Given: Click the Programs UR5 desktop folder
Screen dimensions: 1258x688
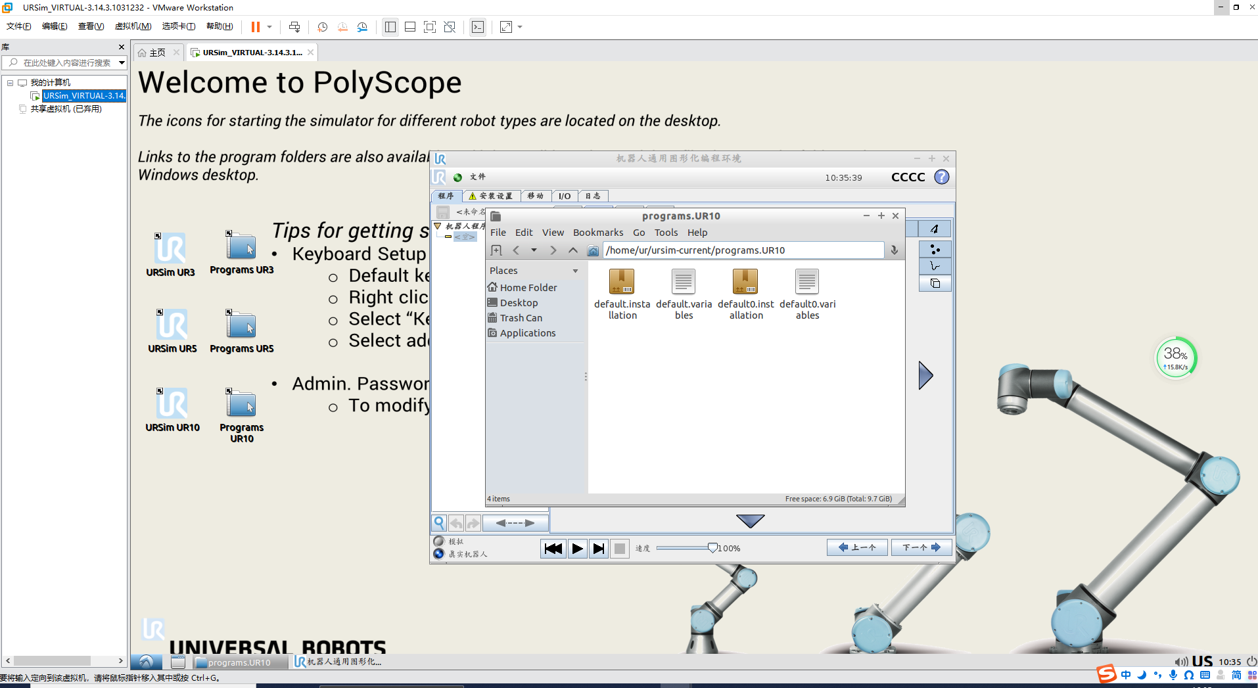Looking at the screenshot, I should pos(242,332).
